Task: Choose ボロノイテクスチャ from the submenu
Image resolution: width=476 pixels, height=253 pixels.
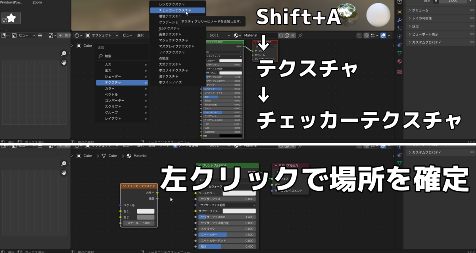Action: [178, 70]
